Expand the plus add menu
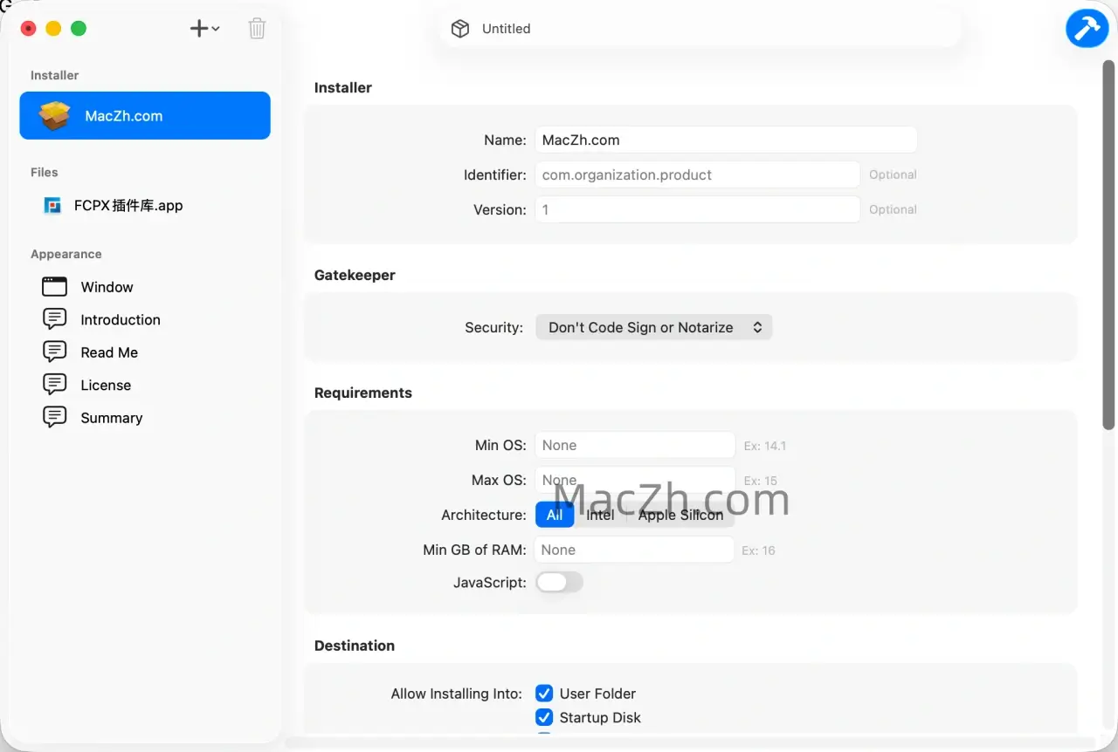This screenshot has height=752, width=1118. 204,29
